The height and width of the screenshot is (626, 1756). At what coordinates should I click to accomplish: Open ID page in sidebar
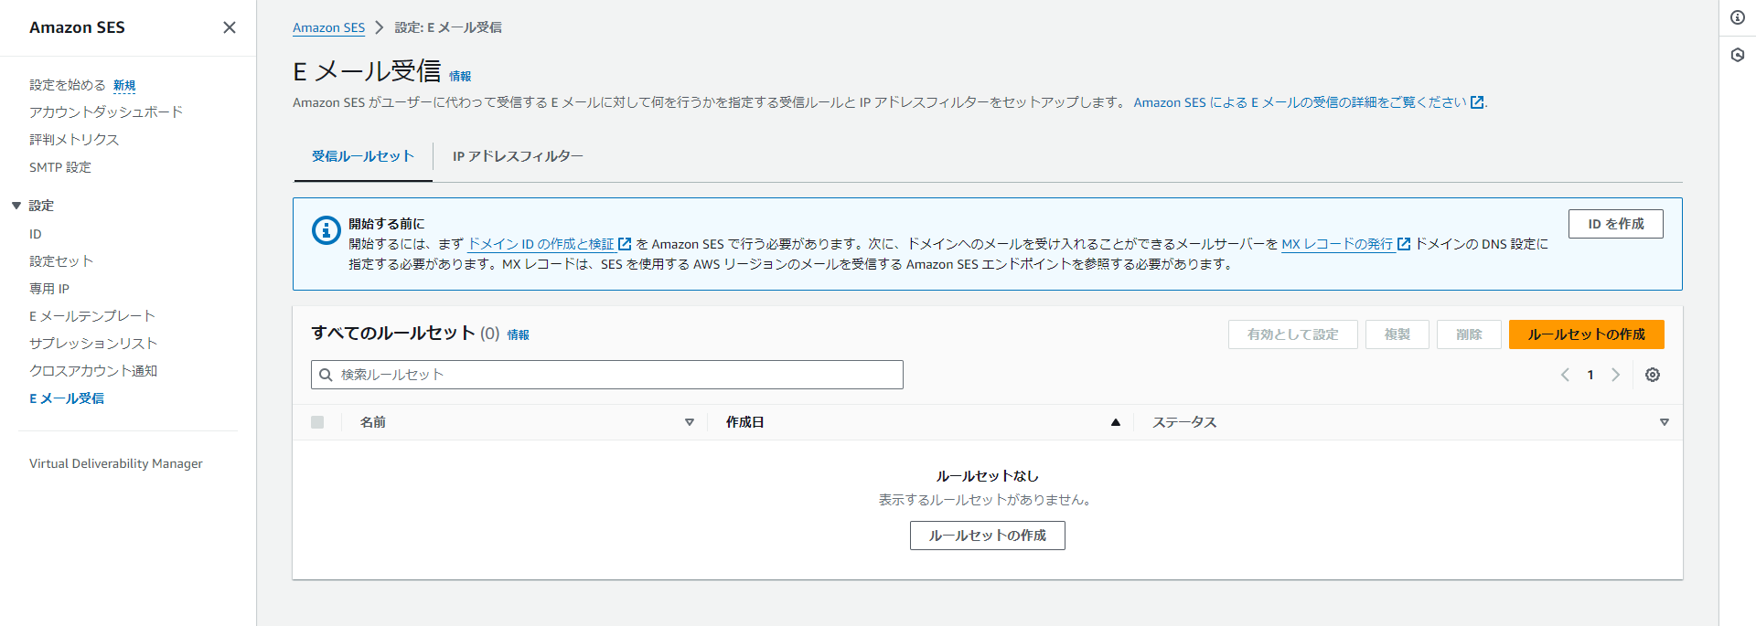(36, 234)
